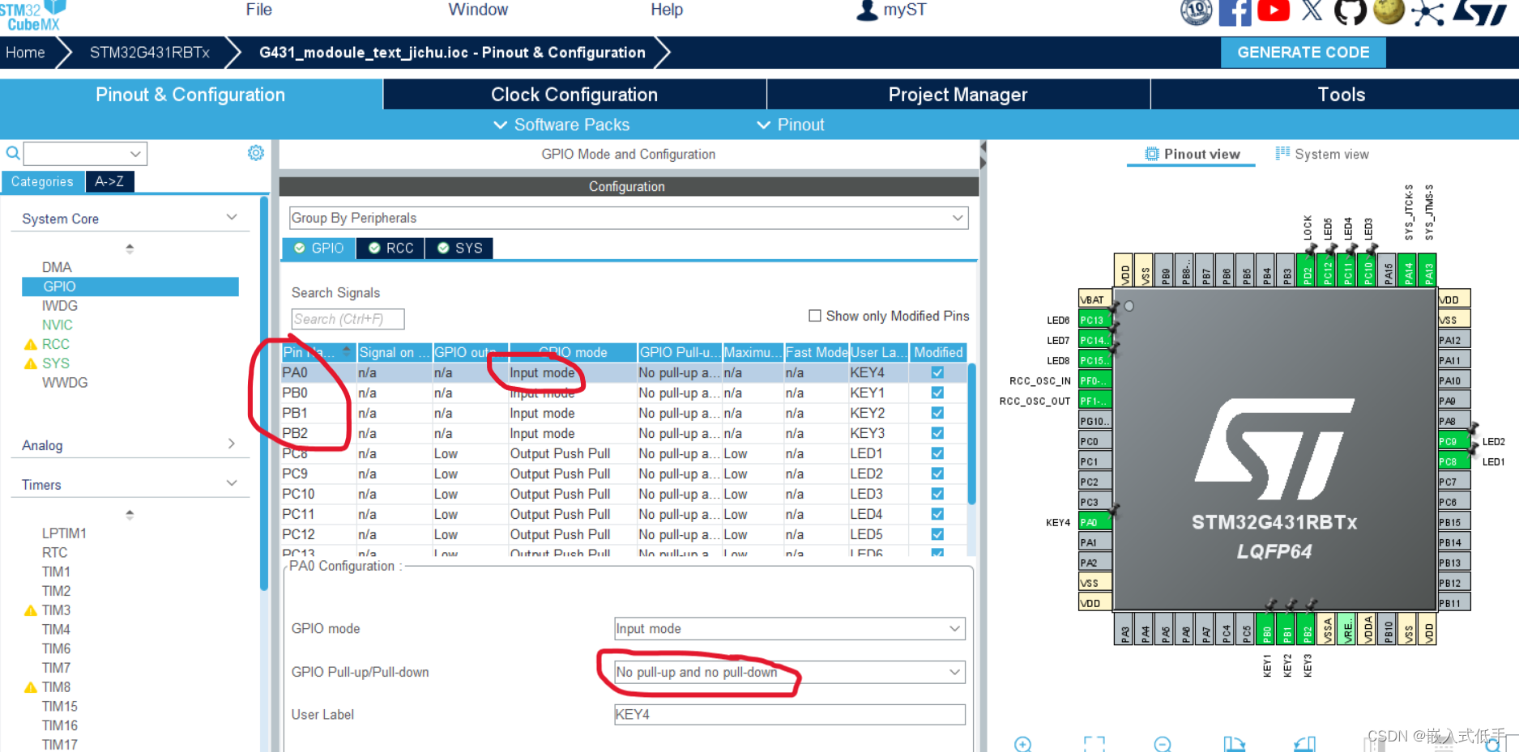Open the Help menu
The height and width of the screenshot is (752, 1519).
pos(667,10)
